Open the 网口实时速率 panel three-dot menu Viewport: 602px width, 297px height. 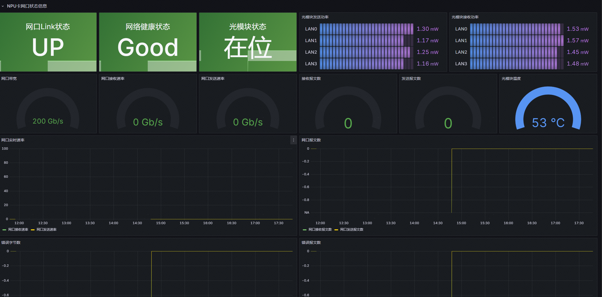click(x=293, y=140)
